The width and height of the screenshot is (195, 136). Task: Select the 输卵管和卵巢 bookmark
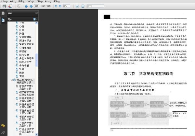click(x=27, y=44)
